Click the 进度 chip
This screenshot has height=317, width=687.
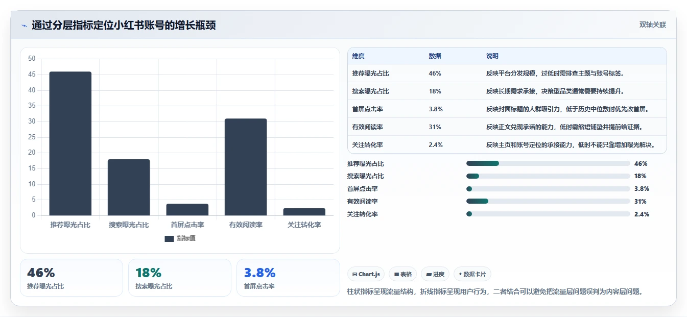(x=435, y=274)
